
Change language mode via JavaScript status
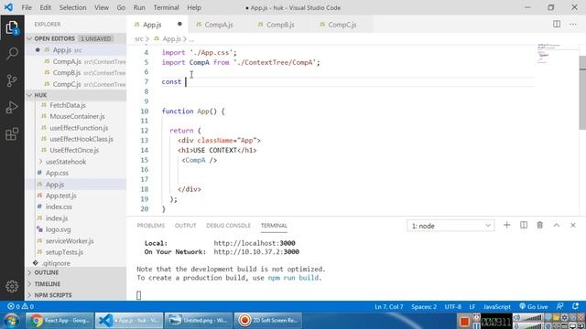click(x=496, y=306)
